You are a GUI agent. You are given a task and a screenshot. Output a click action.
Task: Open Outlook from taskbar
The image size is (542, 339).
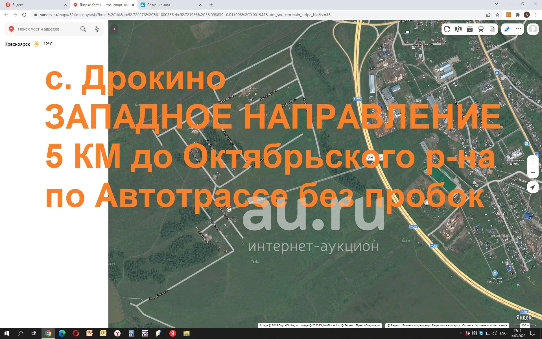point(104,333)
